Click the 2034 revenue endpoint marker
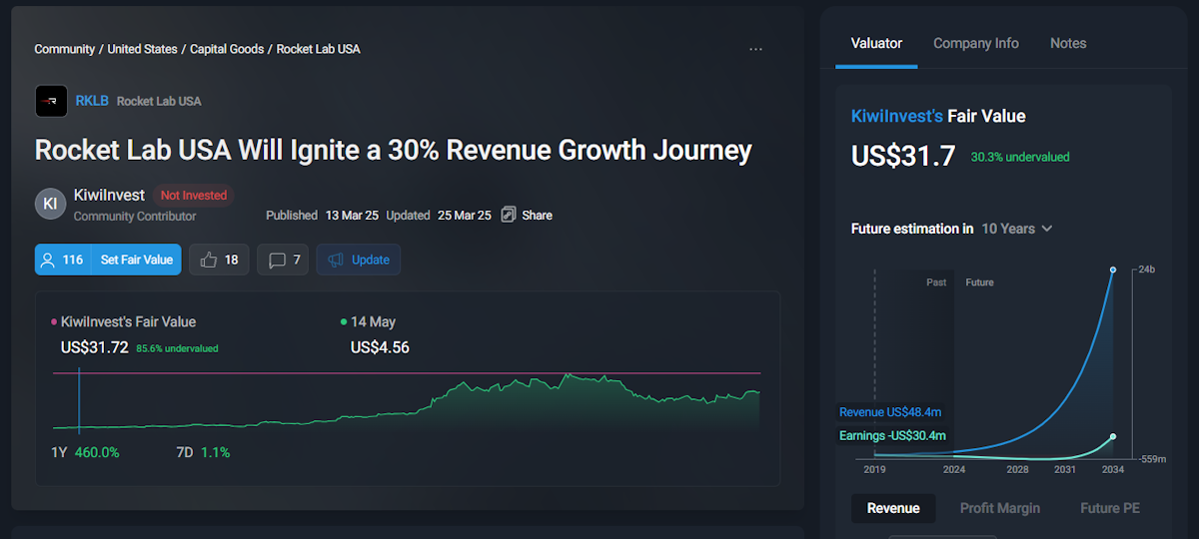The image size is (1199, 539). point(1112,269)
